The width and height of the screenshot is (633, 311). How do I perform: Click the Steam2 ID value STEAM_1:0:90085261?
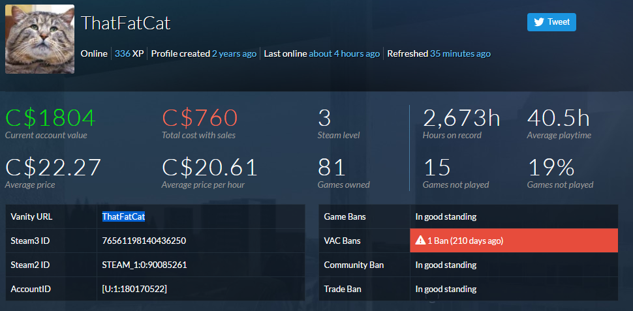[x=144, y=265]
